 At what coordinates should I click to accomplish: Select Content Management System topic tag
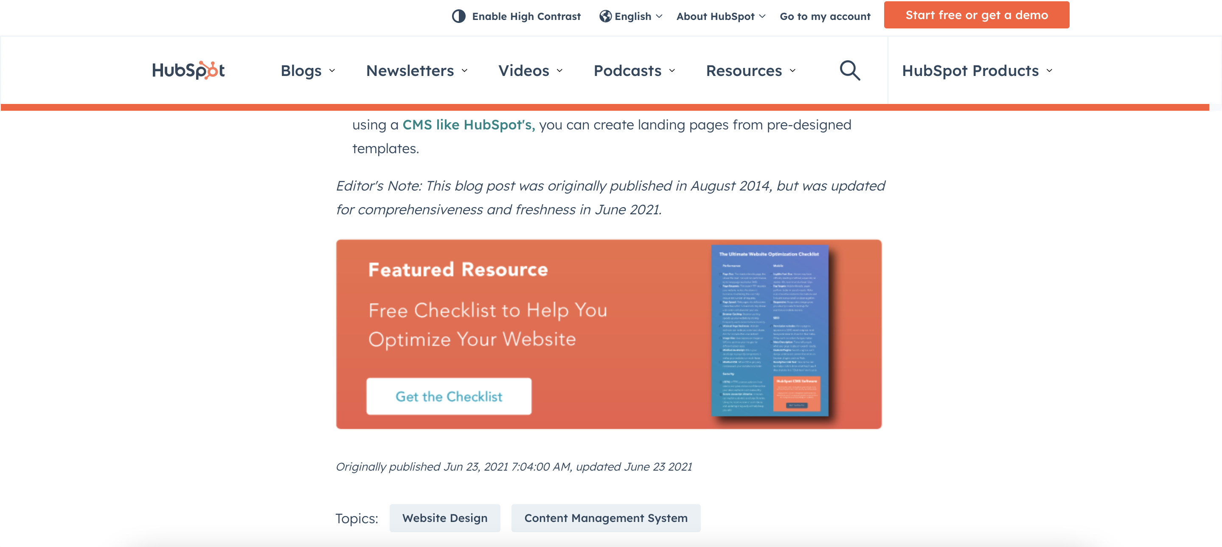tap(605, 518)
